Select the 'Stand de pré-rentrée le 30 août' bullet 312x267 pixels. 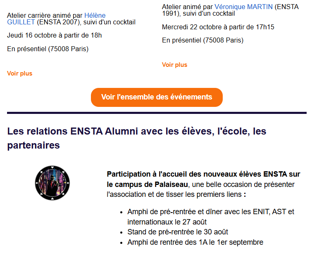point(178,232)
